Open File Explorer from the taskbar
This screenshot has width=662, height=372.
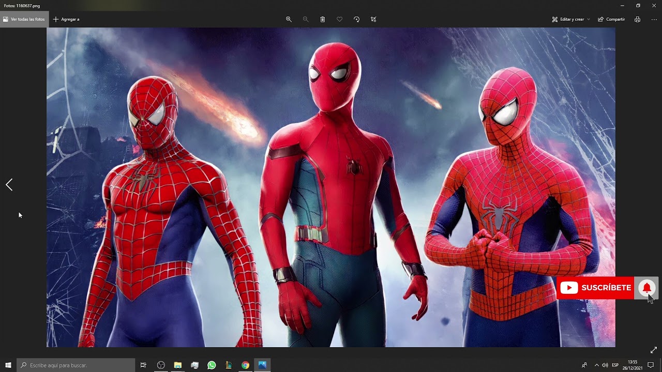point(178,365)
